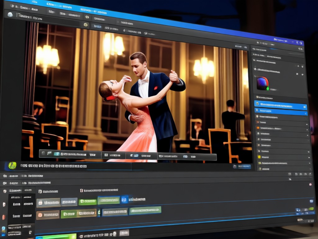Image resolution: width=318 pixels, height=239 pixels.
Task: Click the grey button in the bottom status bar
Action: (124, 233)
